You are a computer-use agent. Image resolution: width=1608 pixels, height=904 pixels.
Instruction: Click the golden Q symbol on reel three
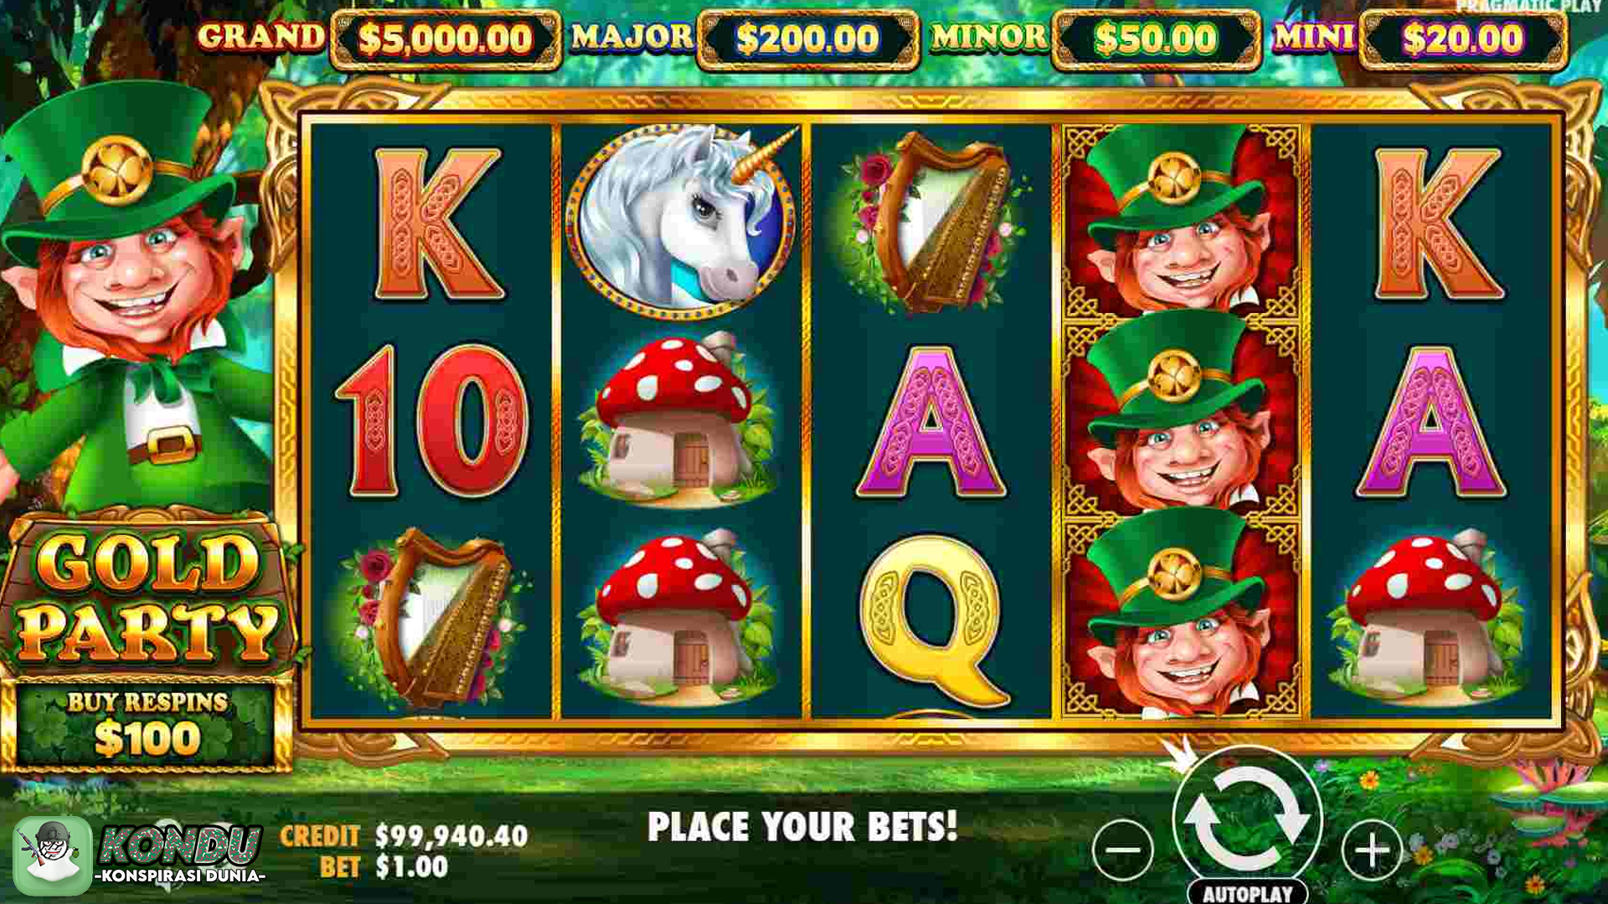pyautogui.click(x=934, y=621)
